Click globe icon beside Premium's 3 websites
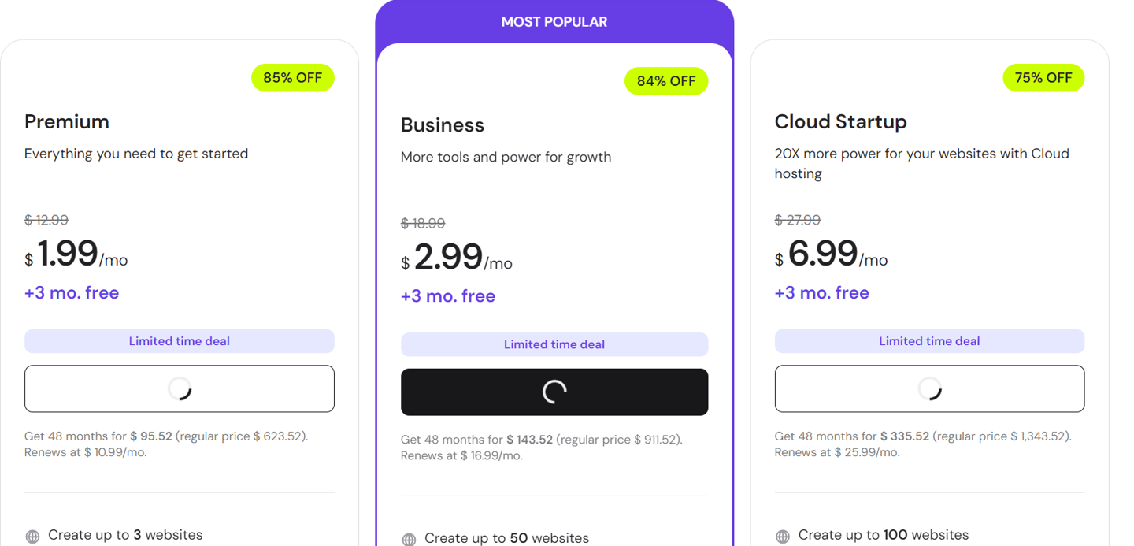 pos(32,537)
